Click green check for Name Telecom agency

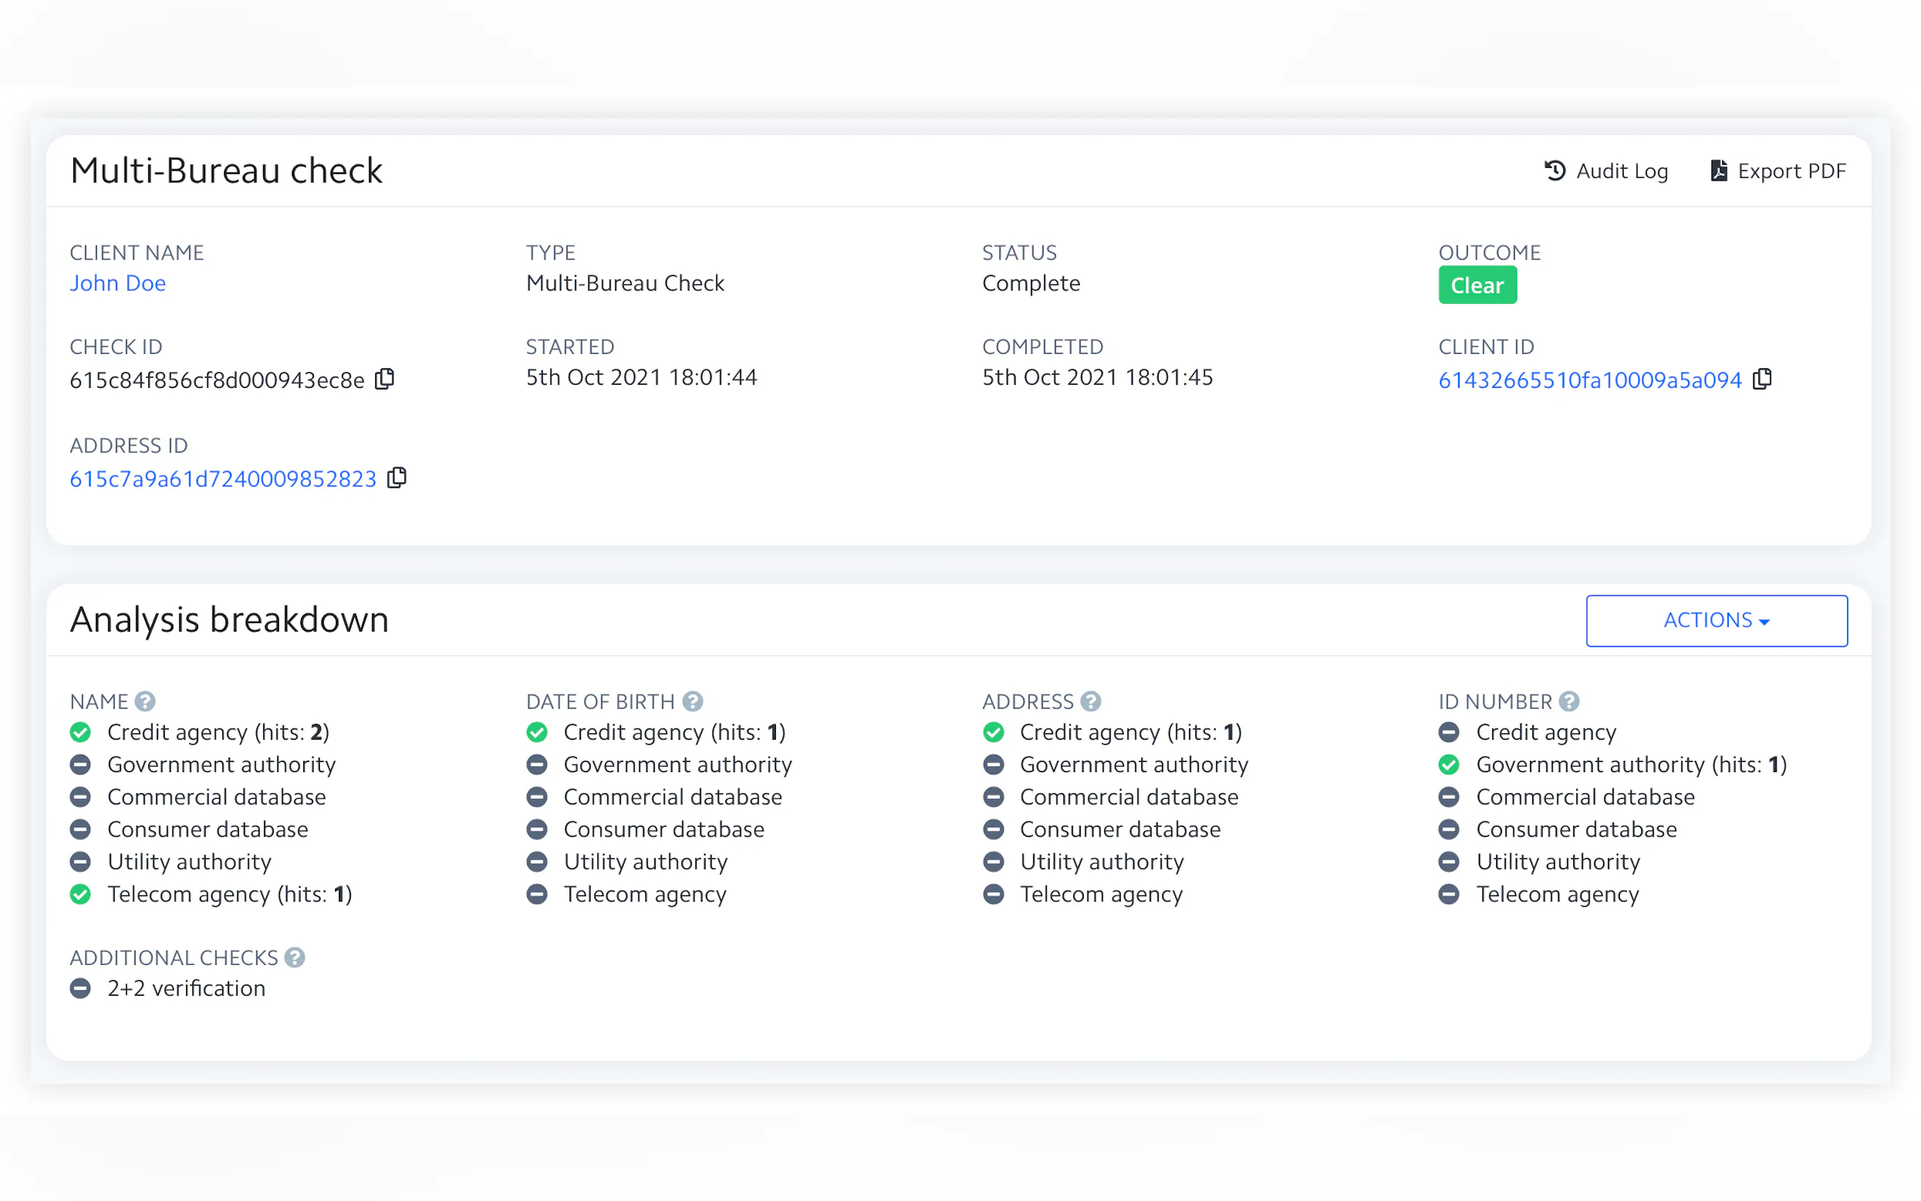click(x=80, y=894)
